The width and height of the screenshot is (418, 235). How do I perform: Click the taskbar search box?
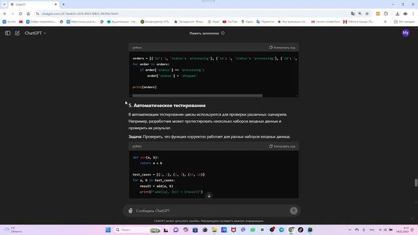[x=137, y=230]
